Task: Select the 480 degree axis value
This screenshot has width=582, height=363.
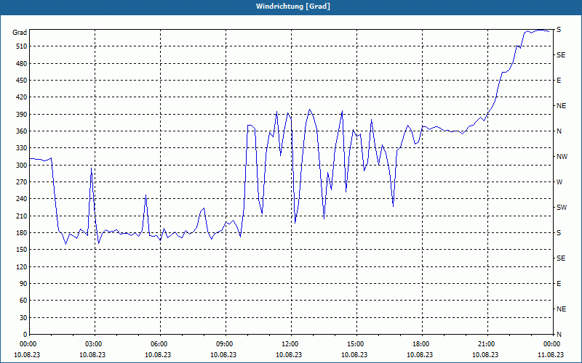Action: point(22,64)
